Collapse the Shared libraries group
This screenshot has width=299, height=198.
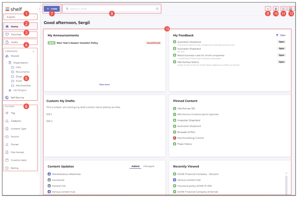point(4,56)
